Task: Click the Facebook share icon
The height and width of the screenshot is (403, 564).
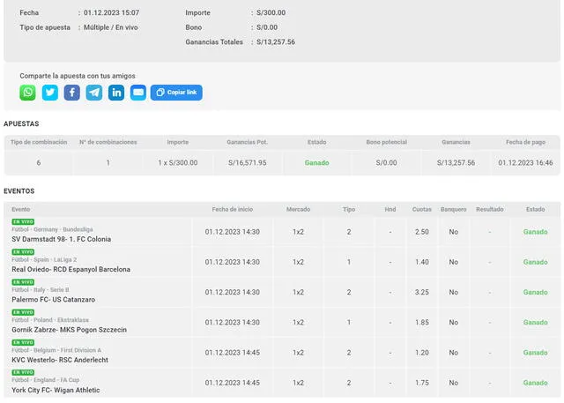Action: [x=72, y=93]
